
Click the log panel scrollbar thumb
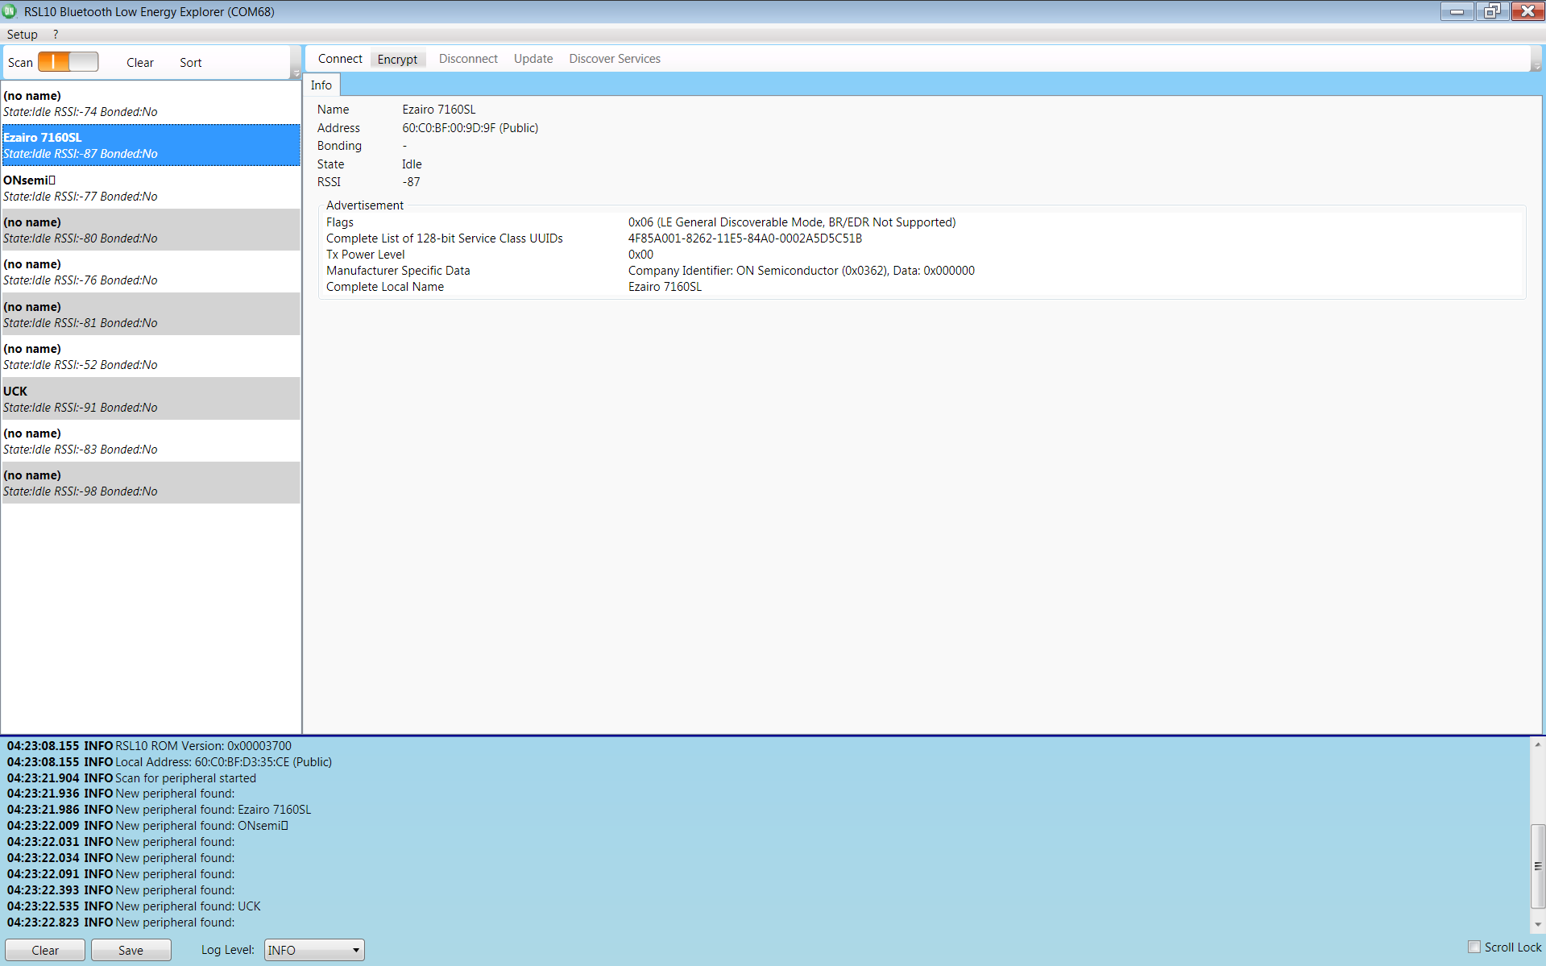(1537, 865)
